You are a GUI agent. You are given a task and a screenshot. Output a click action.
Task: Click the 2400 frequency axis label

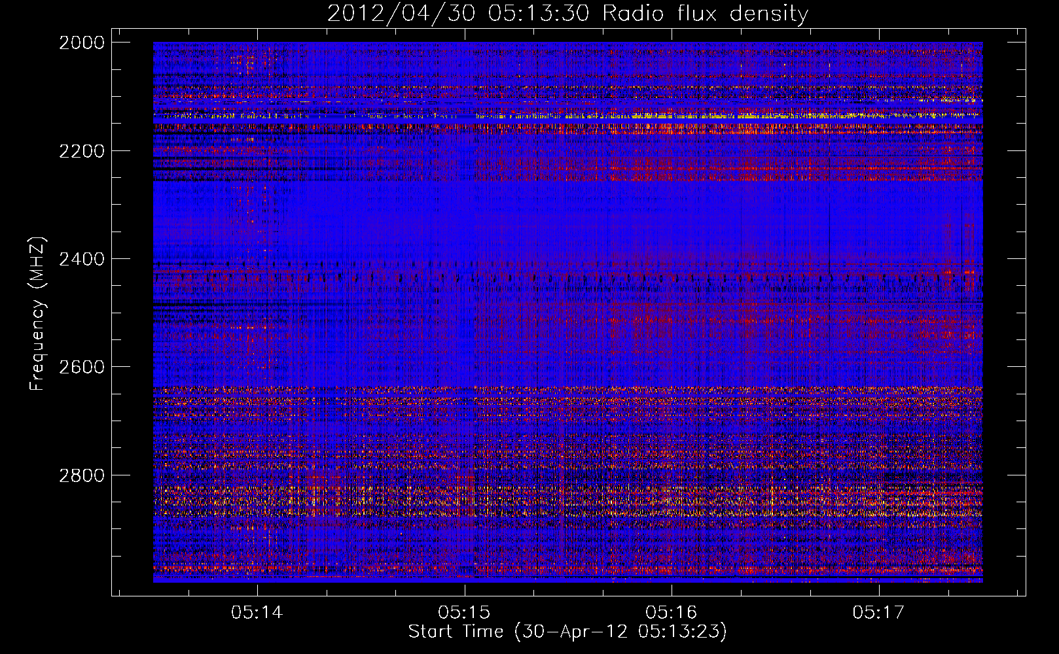(82, 259)
